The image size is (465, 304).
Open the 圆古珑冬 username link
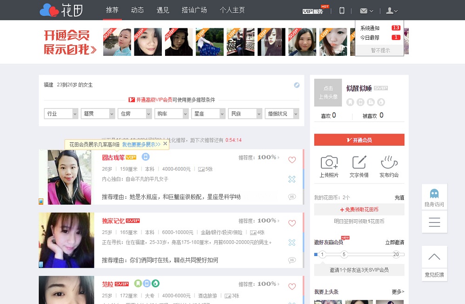click(113, 157)
